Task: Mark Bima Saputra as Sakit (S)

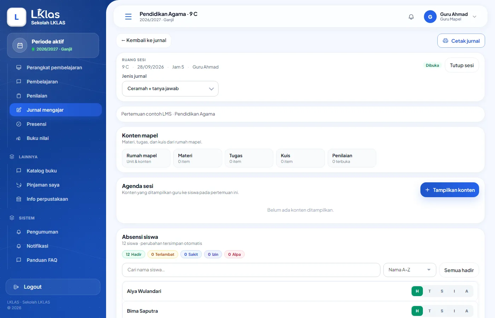Action: (x=442, y=311)
